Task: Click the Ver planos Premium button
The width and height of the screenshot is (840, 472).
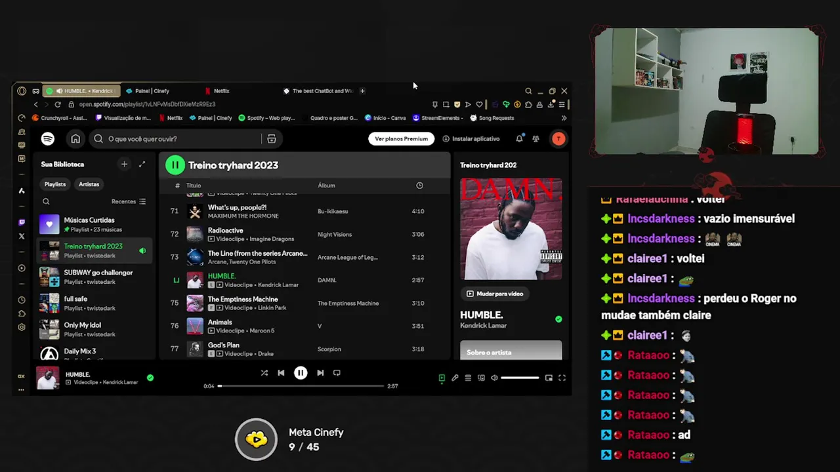Action: pos(401,139)
